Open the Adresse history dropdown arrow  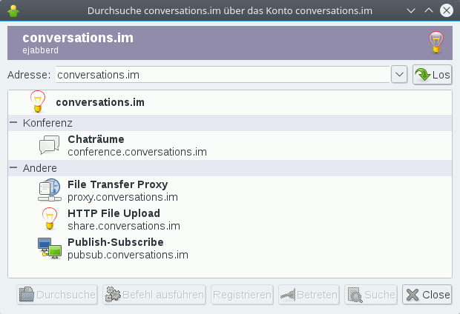coord(399,74)
